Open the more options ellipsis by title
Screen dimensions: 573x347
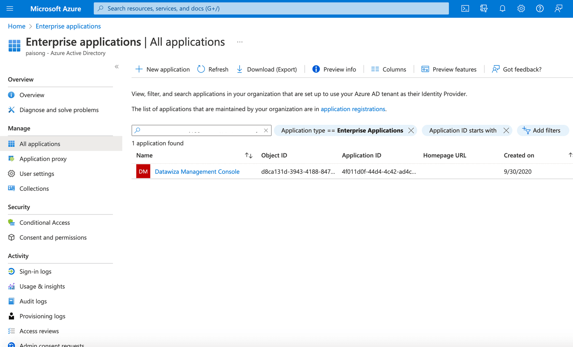click(240, 42)
